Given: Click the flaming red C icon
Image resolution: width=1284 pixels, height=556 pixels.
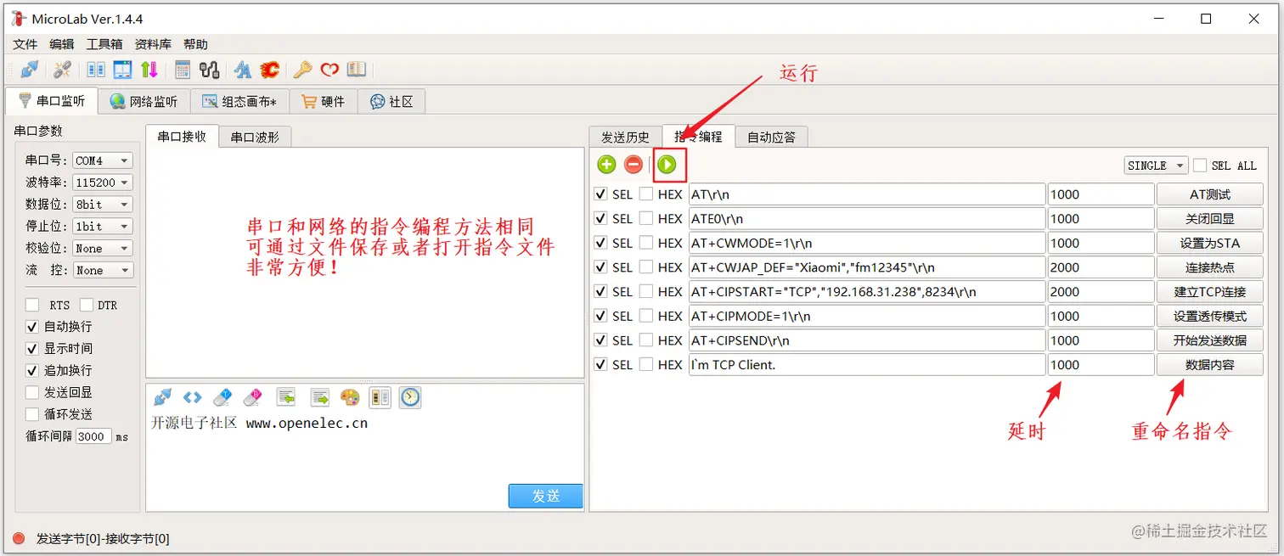Looking at the screenshot, I should (x=270, y=70).
